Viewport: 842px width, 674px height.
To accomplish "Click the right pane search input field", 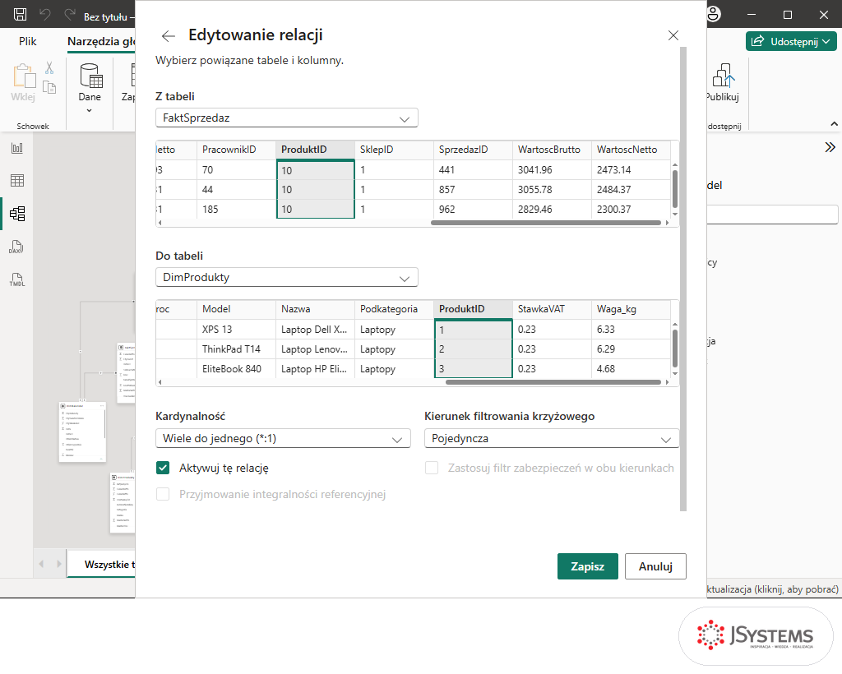I will point(772,214).
